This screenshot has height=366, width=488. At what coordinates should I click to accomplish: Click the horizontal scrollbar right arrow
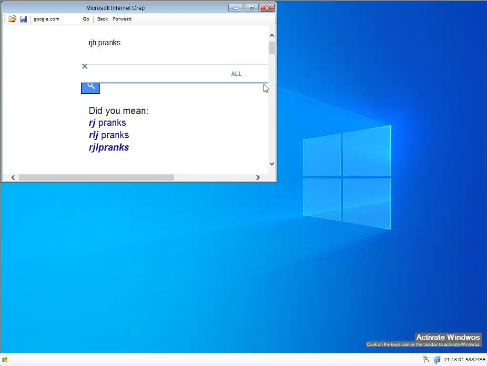point(258,177)
